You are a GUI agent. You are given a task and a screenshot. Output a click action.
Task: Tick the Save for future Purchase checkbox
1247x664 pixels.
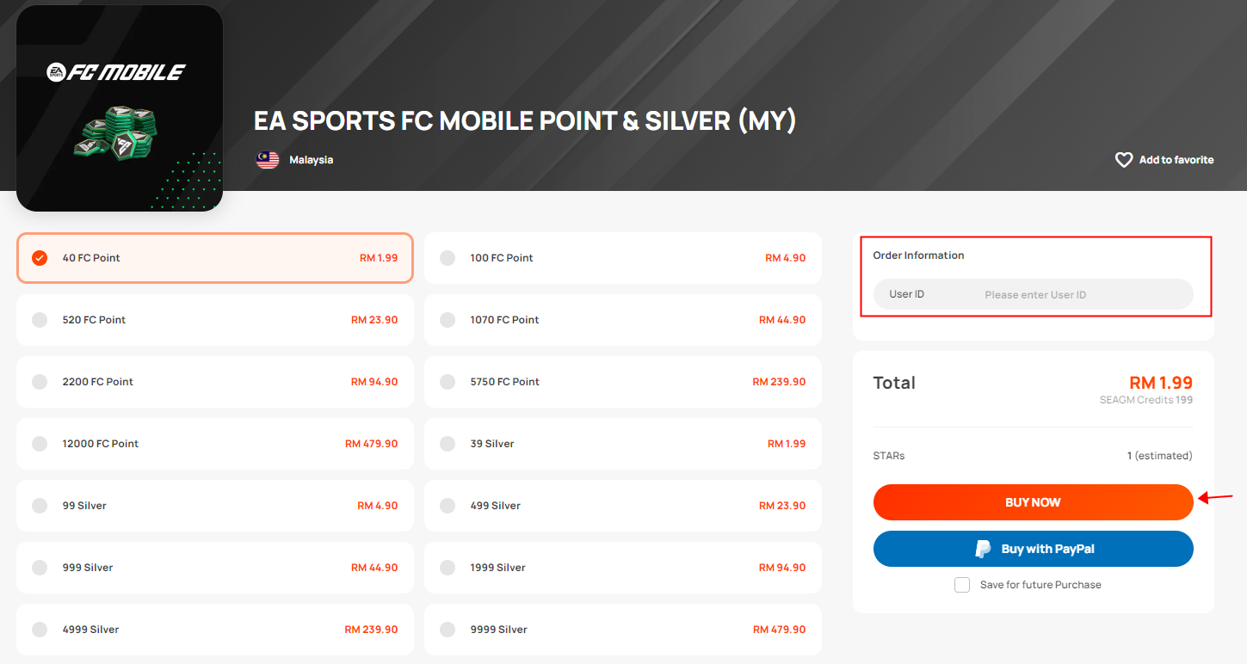pyautogui.click(x=962, y=585)
